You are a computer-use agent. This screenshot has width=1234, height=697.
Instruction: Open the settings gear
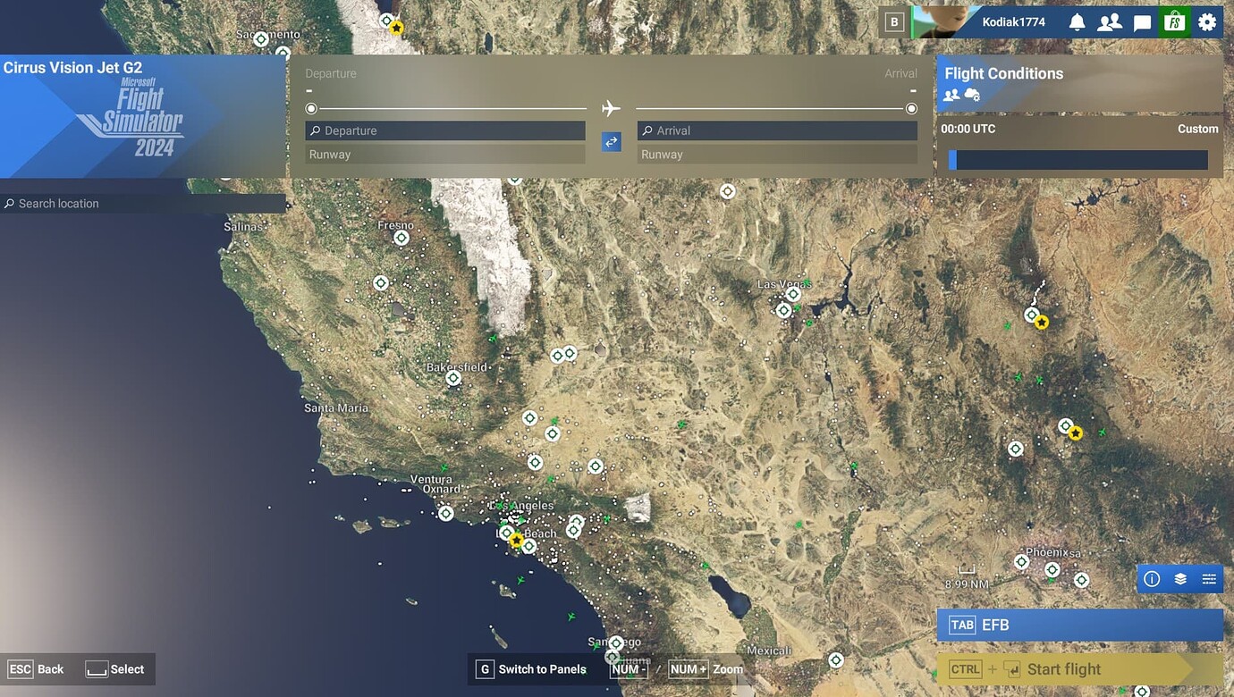tap(1207, 22)
